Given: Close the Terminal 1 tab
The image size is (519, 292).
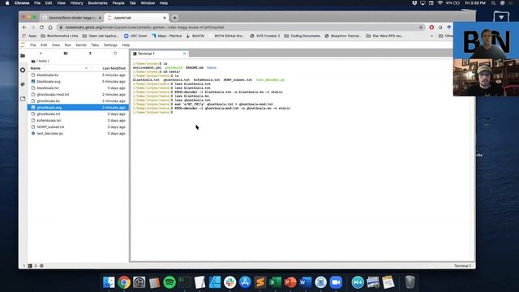Looking at the screenshot, I should tap(184, 54).
